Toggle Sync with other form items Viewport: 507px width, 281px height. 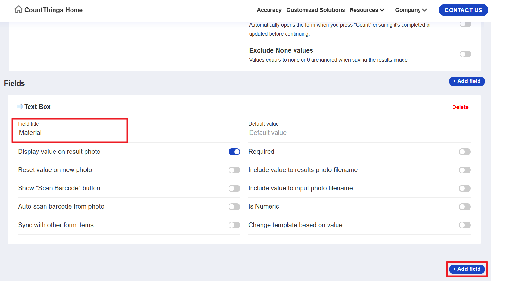click(234, 225)
